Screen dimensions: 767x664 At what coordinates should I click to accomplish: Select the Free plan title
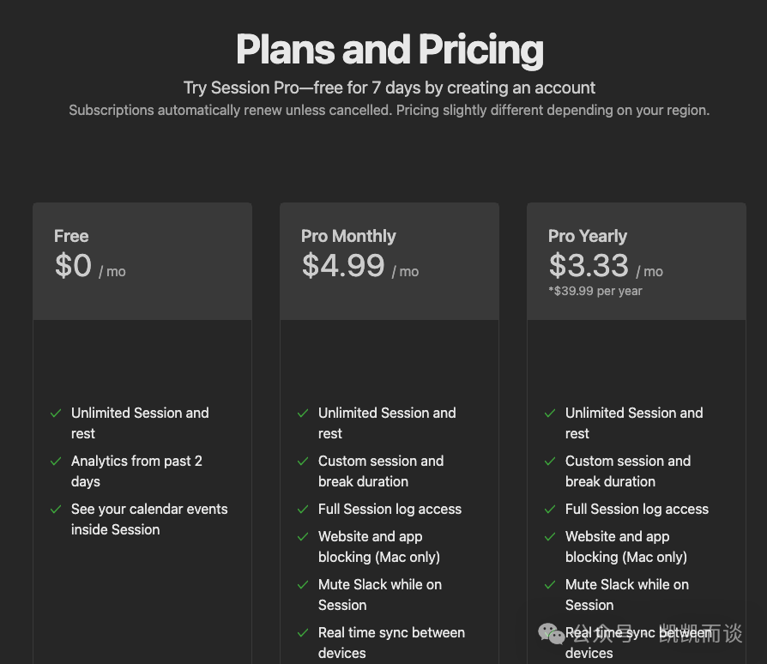[x=71, y=236]
